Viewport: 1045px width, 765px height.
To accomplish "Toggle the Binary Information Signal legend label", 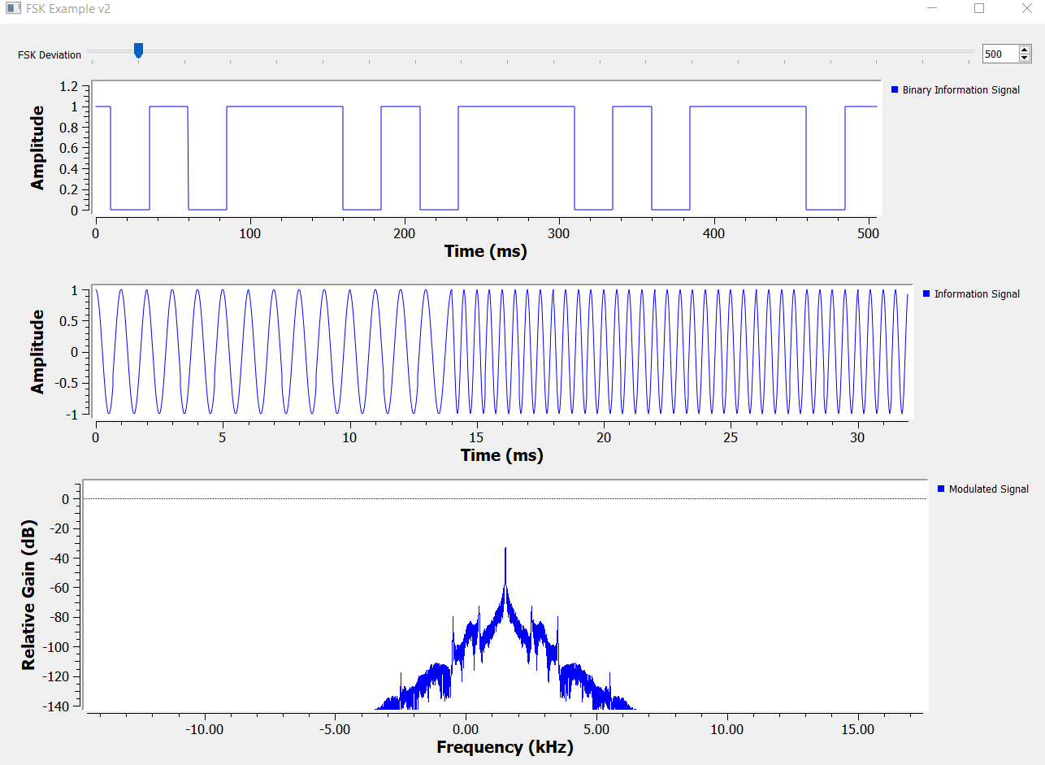I will 960,90.
